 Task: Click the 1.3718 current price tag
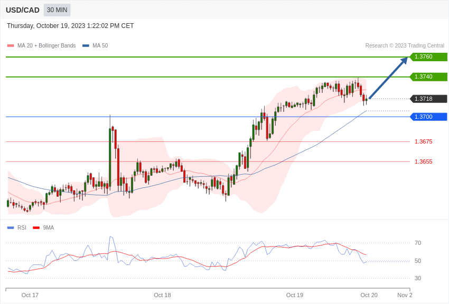pyautogui.click(x=429, y=99)
